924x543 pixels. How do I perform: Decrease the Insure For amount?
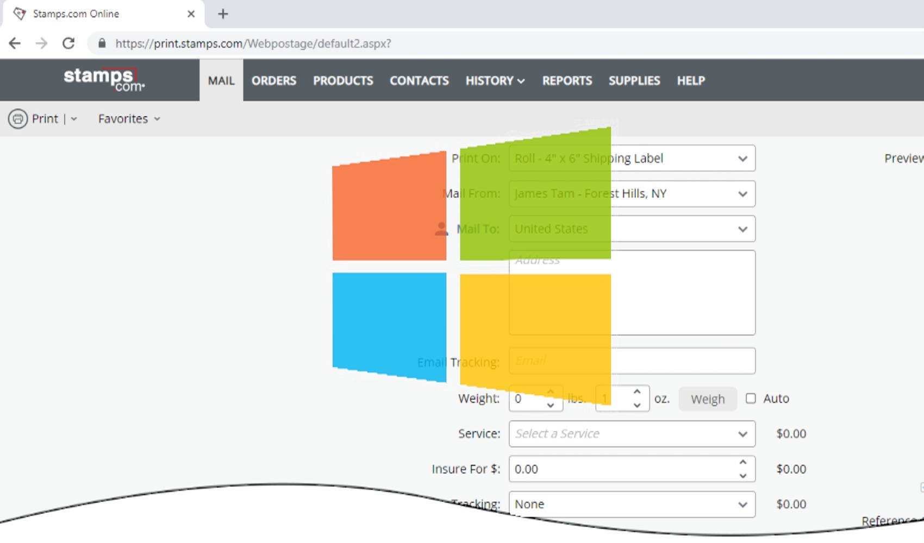(743, 476)
